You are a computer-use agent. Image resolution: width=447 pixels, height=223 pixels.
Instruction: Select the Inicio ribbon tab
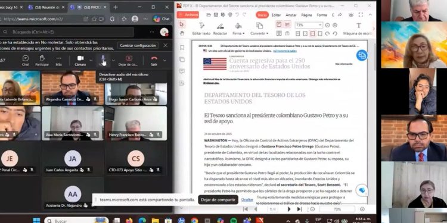[x=262, y=15]
